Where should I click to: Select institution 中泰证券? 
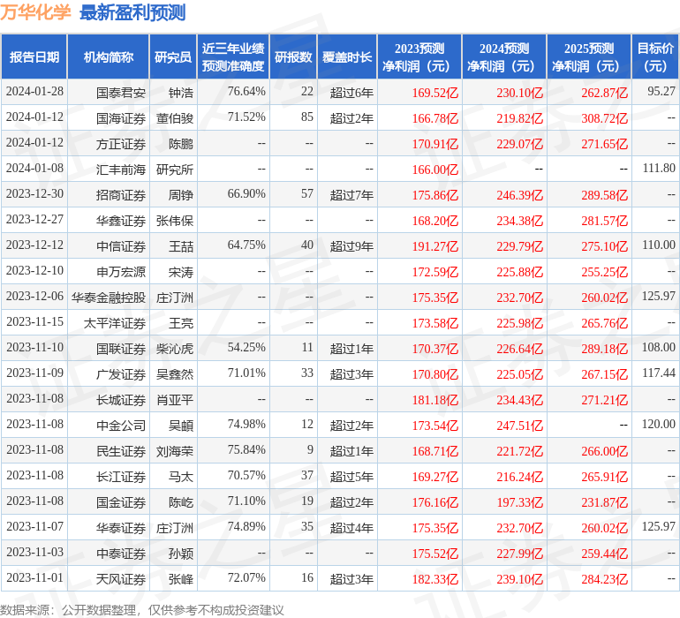pyautogui.click(x=121, y=553)
